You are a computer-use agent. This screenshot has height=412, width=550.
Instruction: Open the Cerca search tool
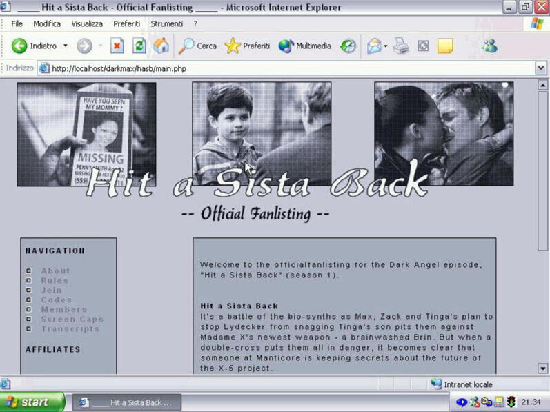[197, 46]
